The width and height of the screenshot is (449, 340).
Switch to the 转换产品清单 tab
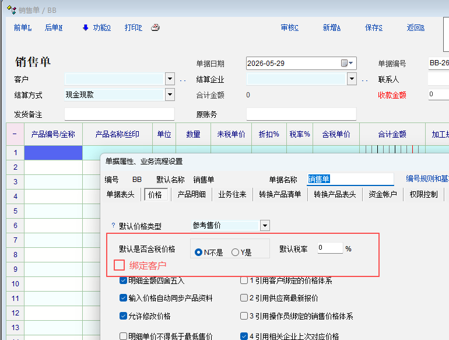[x=280, y=194]
